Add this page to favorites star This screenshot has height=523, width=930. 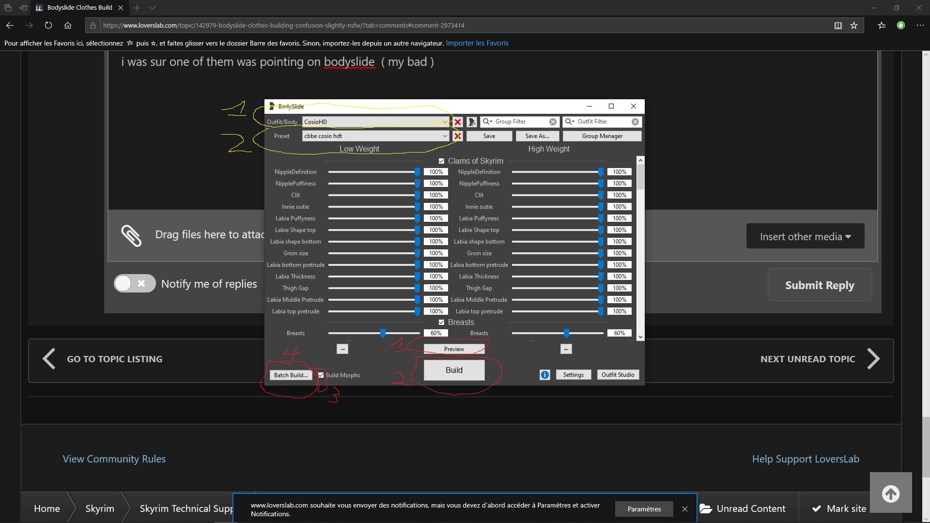tap(854, 25)
